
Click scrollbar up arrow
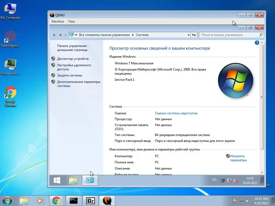click(262, 42)
